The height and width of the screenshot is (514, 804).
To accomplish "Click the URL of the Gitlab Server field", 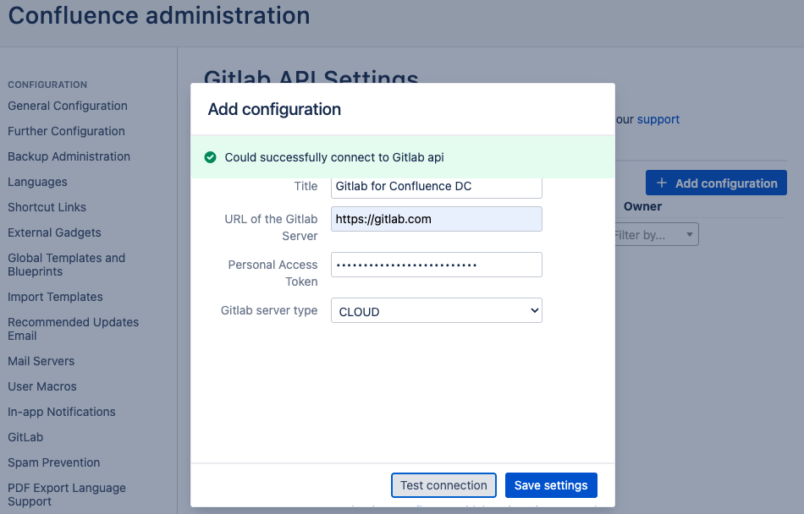I will (x=436, y=219).
